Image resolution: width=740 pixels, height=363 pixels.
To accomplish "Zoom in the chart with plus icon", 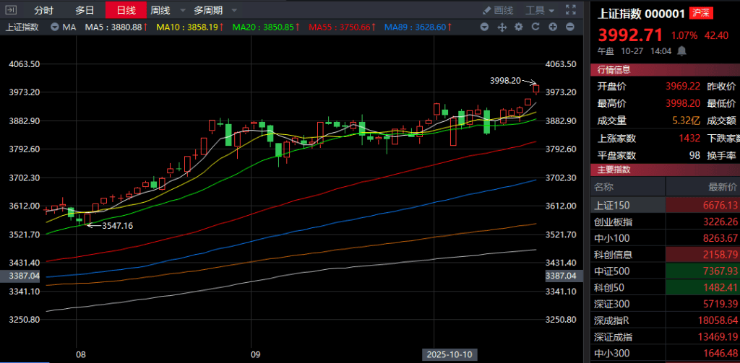I will click(x=553, y=27).
